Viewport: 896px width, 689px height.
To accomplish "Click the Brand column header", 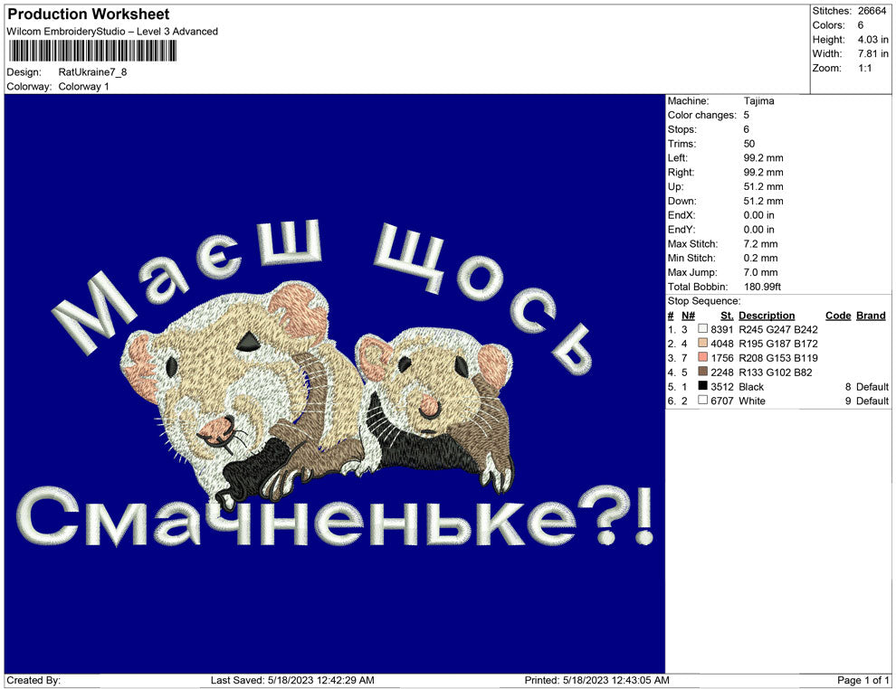I will pyautogui.click(x=870, y=316).
